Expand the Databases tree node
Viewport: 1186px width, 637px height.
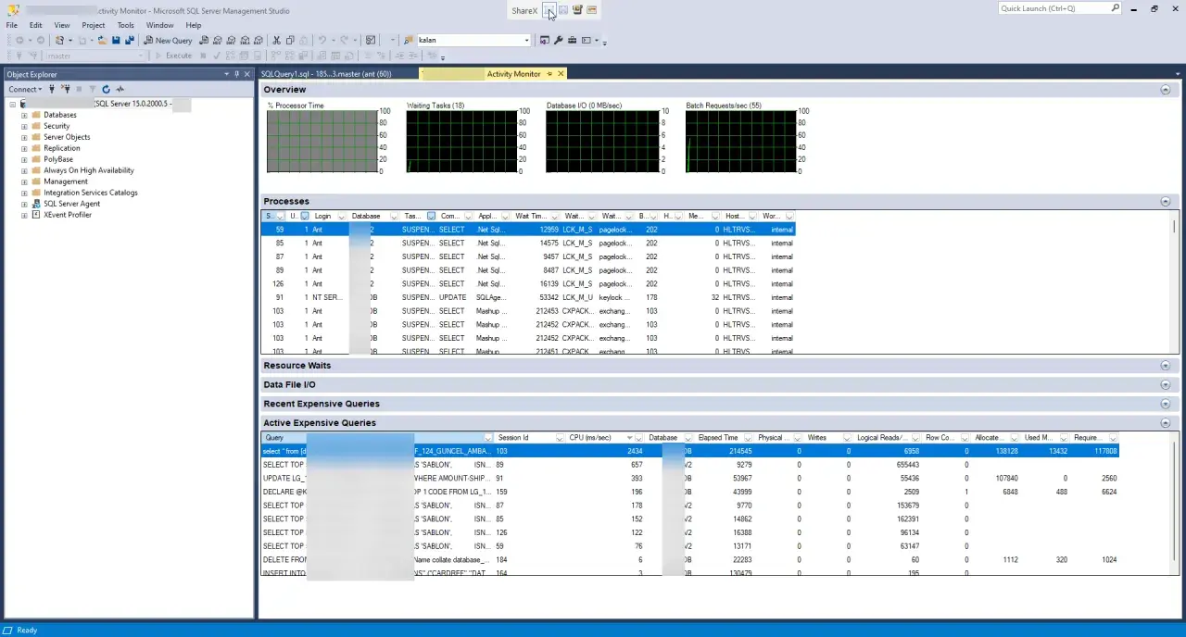pos(24,115)
